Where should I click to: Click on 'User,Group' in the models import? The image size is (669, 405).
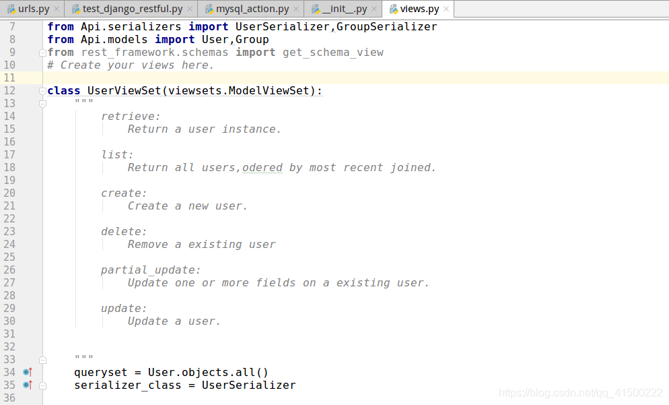click(x=235, y=39)
